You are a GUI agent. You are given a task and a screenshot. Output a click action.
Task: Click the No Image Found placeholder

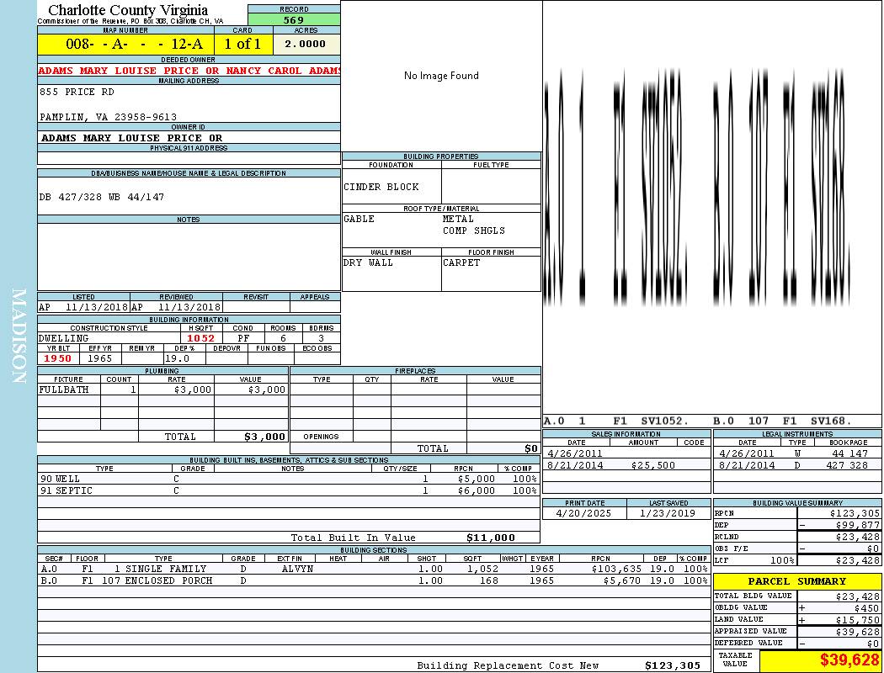click(441, 76)
